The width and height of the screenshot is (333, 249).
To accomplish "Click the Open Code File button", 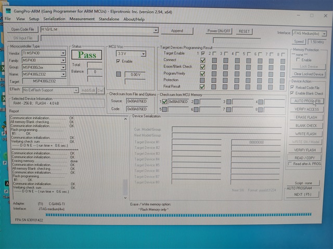I will point(22,29).
